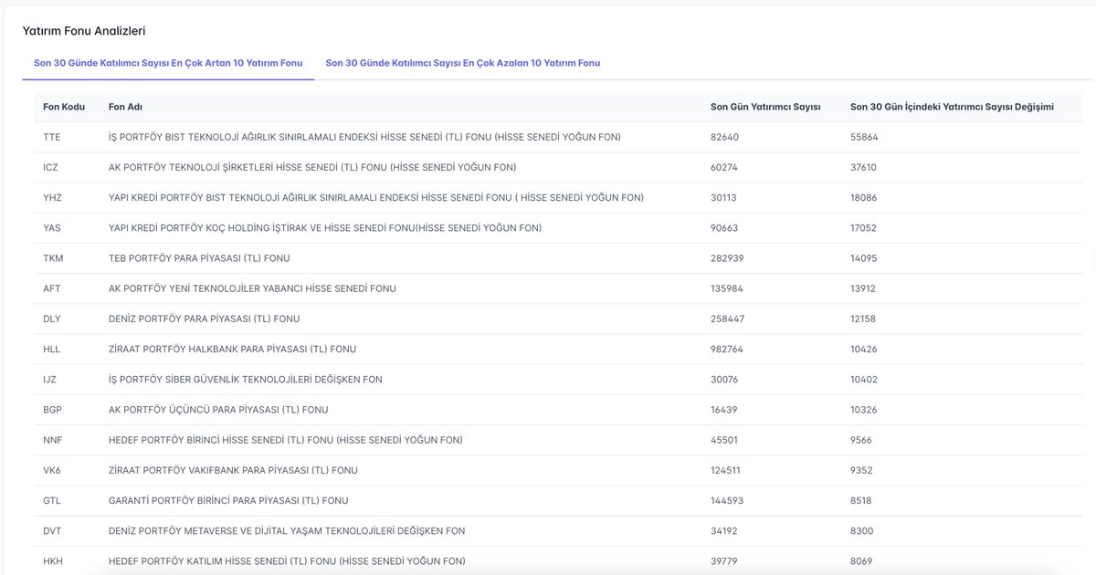Select the ICZ fund code cell
This screenshot has width=1096, height=575.
point(51,167)
